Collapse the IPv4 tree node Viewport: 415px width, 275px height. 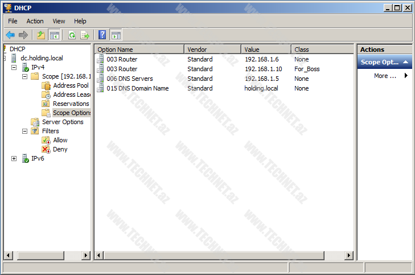pyautogui.click(x=14, y=67)
